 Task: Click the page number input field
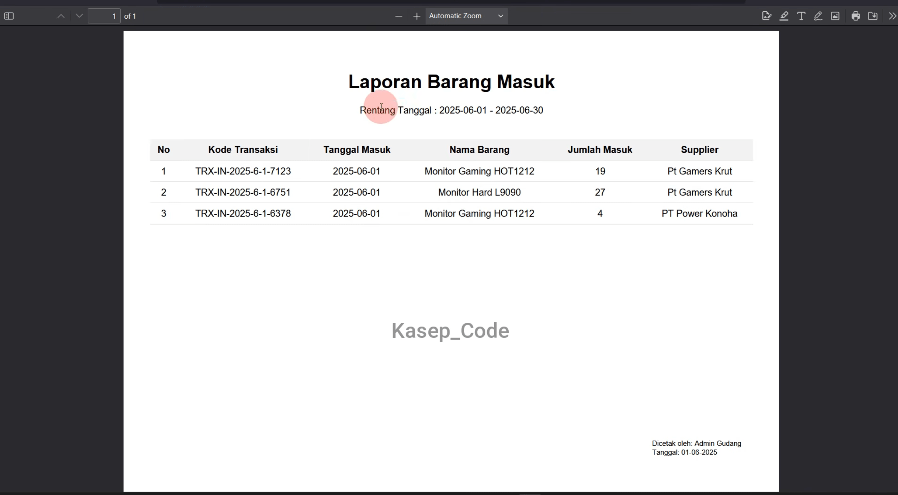104,16
